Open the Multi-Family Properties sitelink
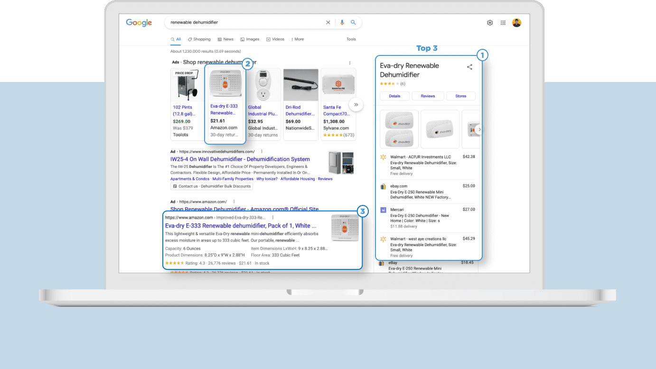 click(233, 179)
